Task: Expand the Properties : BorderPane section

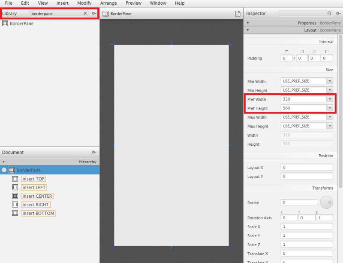Action: (248, 23)
